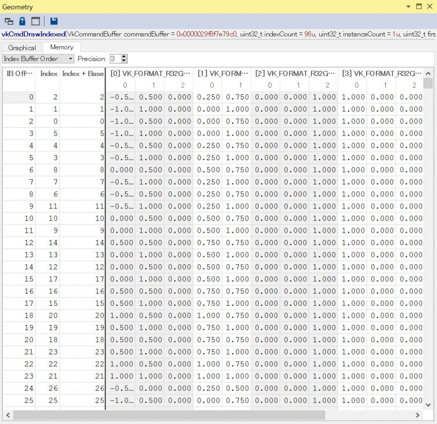Click the vertical scrollbar down arrow
Screen dimensions: 437x424
point(428,405)
